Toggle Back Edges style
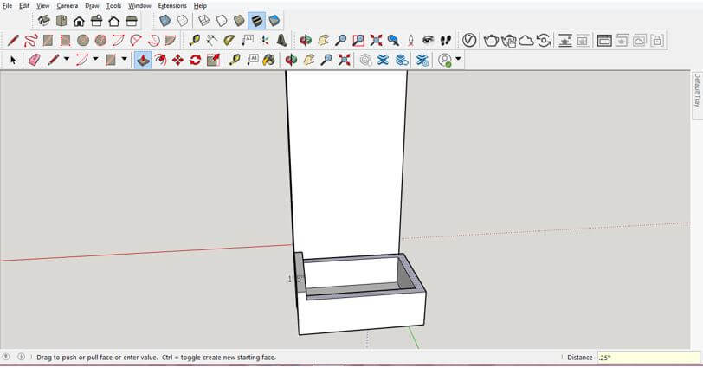 [x=183, y=21]
